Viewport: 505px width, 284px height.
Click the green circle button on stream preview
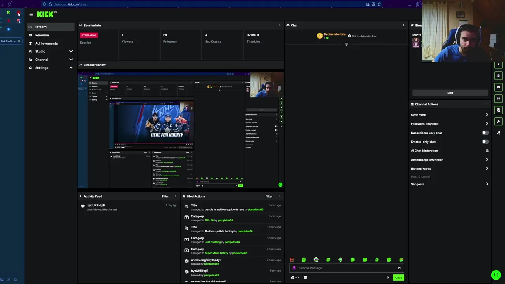(280, 185)
